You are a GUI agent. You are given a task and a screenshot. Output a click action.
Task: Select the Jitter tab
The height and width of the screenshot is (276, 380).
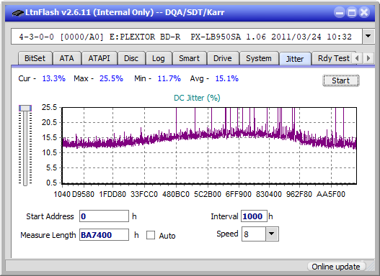click(x=295, y=59)
